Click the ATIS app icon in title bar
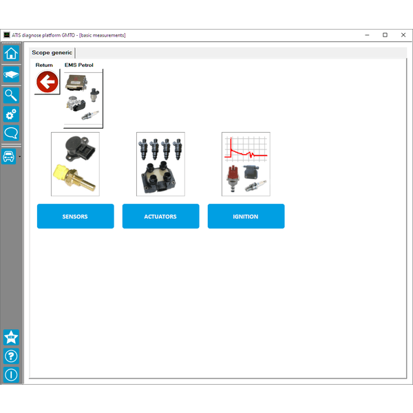 pos(7,35)
